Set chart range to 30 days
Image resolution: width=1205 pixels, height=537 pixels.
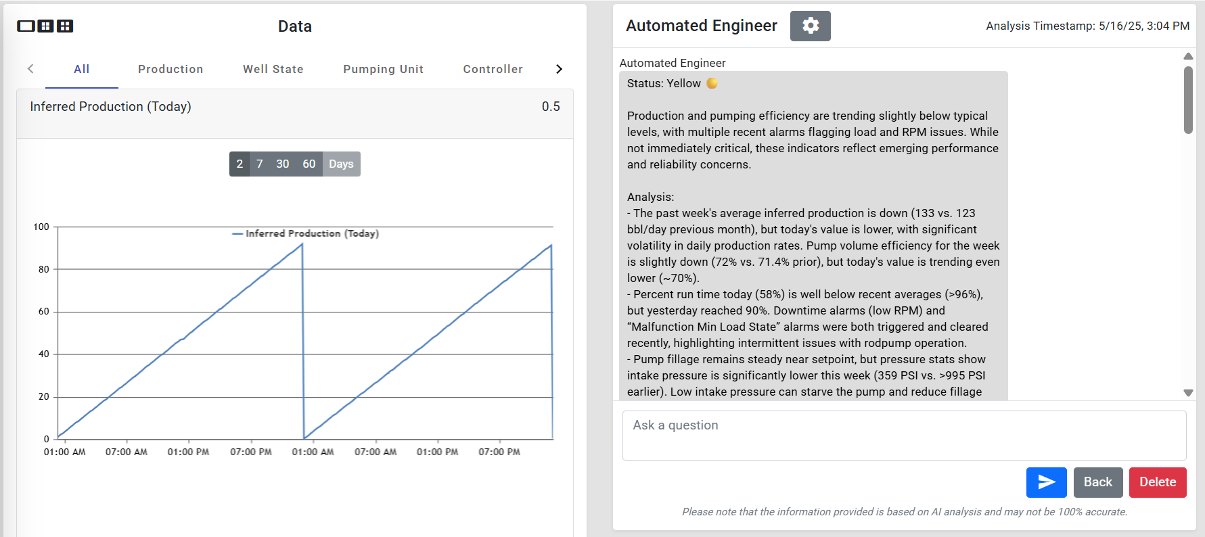tap(283, 164)
